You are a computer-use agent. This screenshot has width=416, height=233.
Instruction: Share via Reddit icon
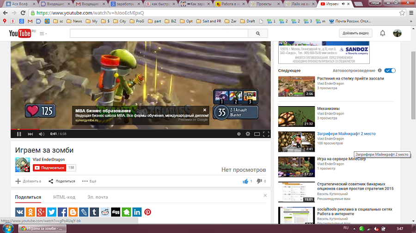(x=105, y=212)
